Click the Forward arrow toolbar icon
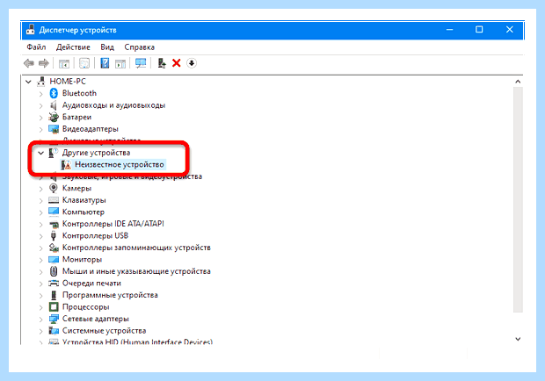 click(44, 63)
